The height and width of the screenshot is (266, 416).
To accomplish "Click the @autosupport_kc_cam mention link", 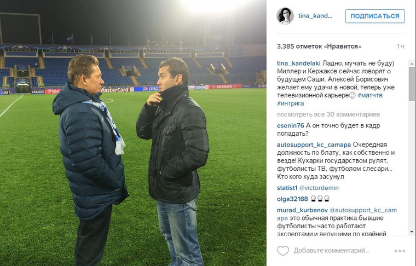I will click(x=363, y=210).
